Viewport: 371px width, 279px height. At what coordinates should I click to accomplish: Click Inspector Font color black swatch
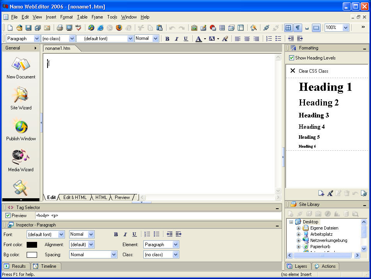(32, 245)
